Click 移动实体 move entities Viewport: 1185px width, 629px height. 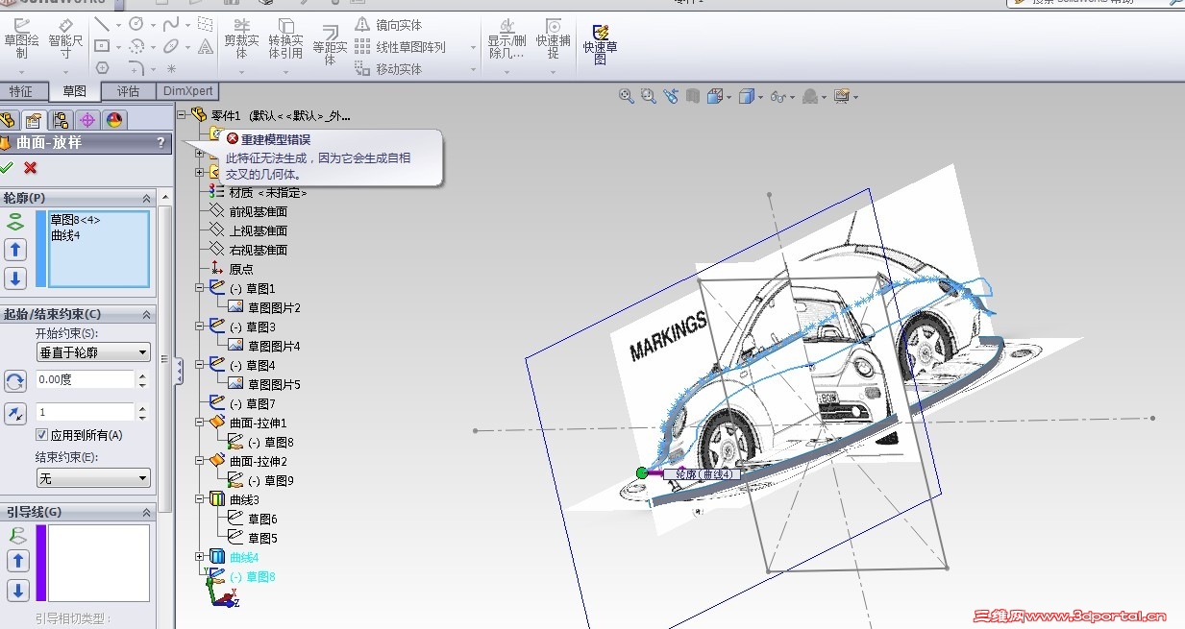tap(388, 69)
